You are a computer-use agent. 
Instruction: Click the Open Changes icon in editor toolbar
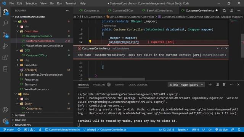[224, 11]
